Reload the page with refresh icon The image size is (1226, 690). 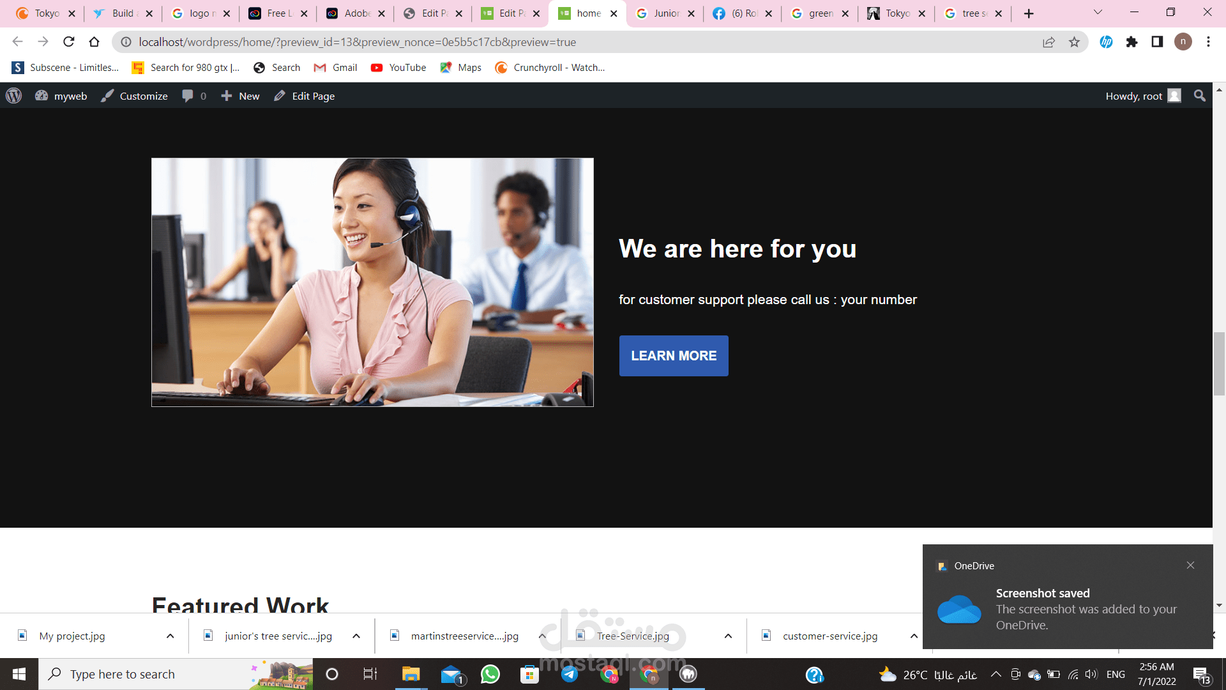tap(69, 42)
